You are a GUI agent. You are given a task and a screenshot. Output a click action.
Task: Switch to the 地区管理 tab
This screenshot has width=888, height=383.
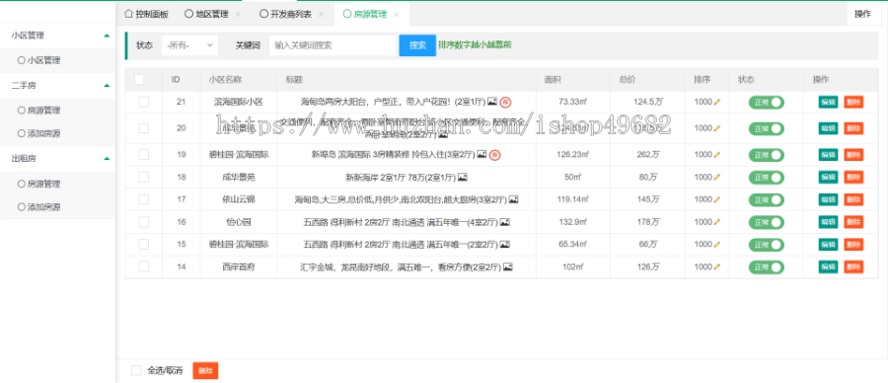pyautogui.click(x=207, y=15)
